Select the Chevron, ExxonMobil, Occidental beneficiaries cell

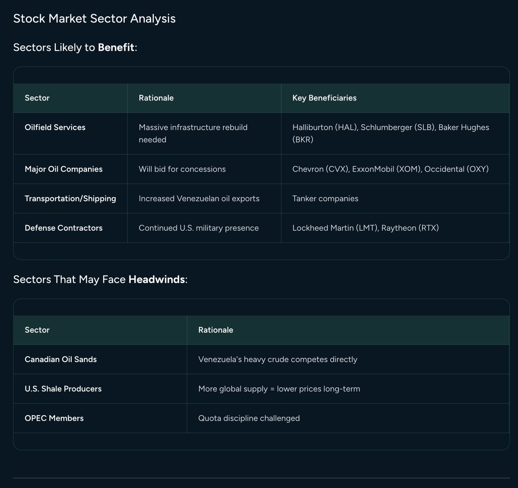click(x=390, y=169)
